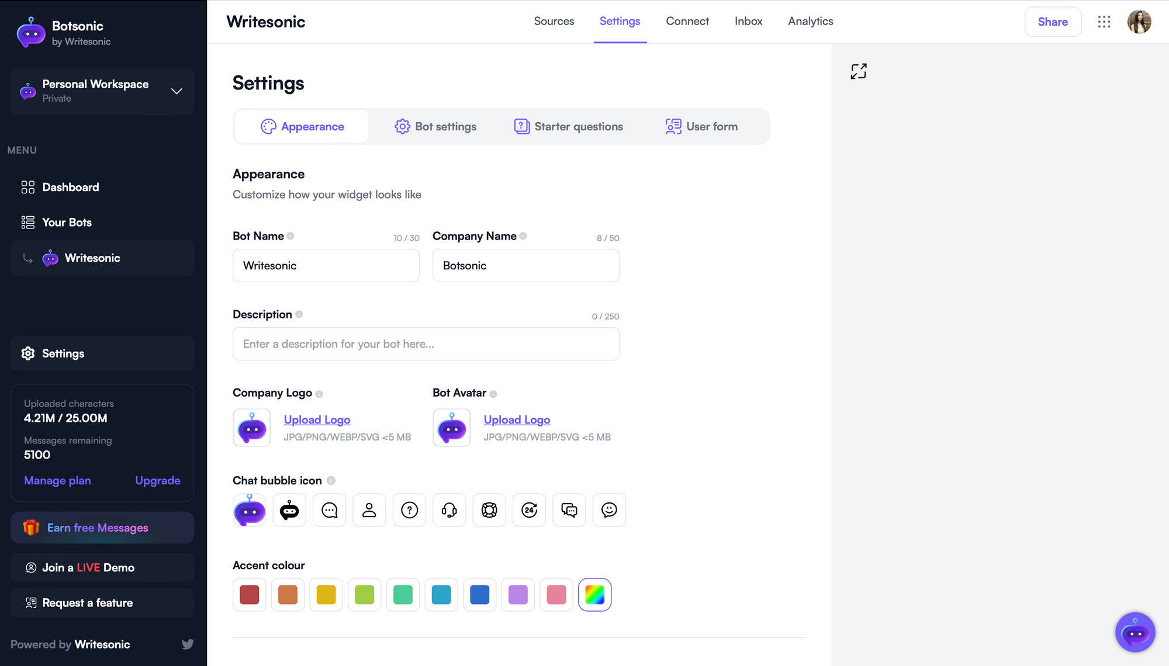
Task: Open the Analytics section
Action: 810,21
